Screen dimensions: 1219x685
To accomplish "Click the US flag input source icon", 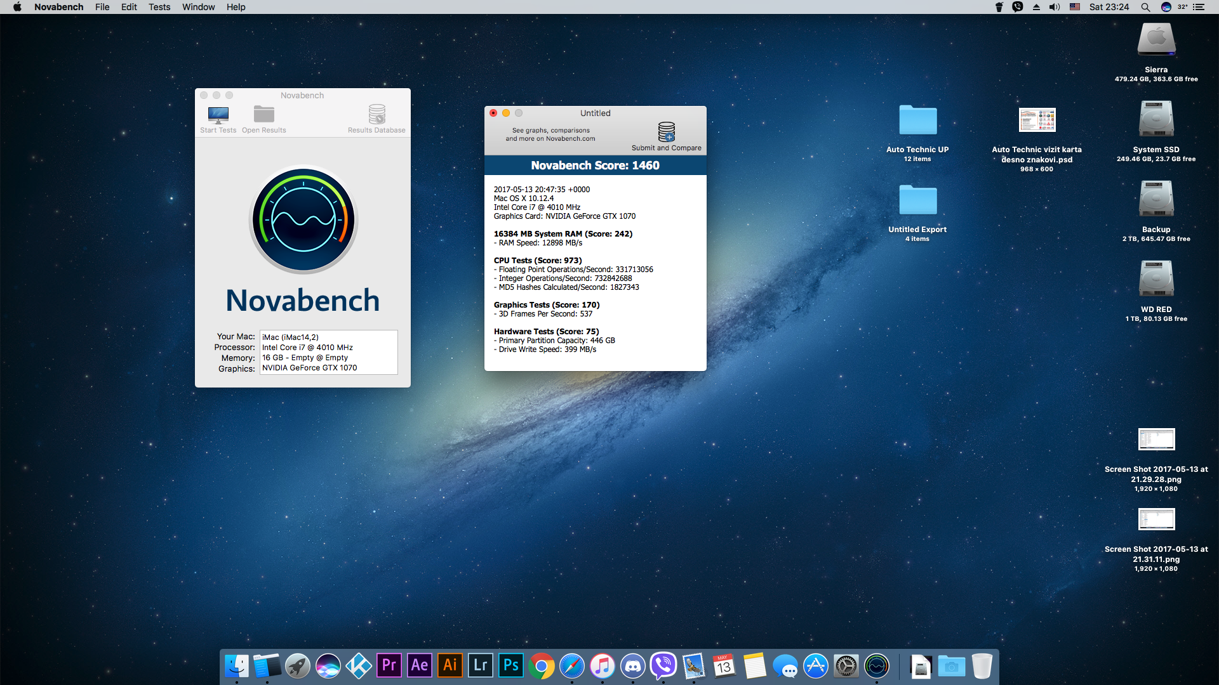I will click(x=1075, y=7).
